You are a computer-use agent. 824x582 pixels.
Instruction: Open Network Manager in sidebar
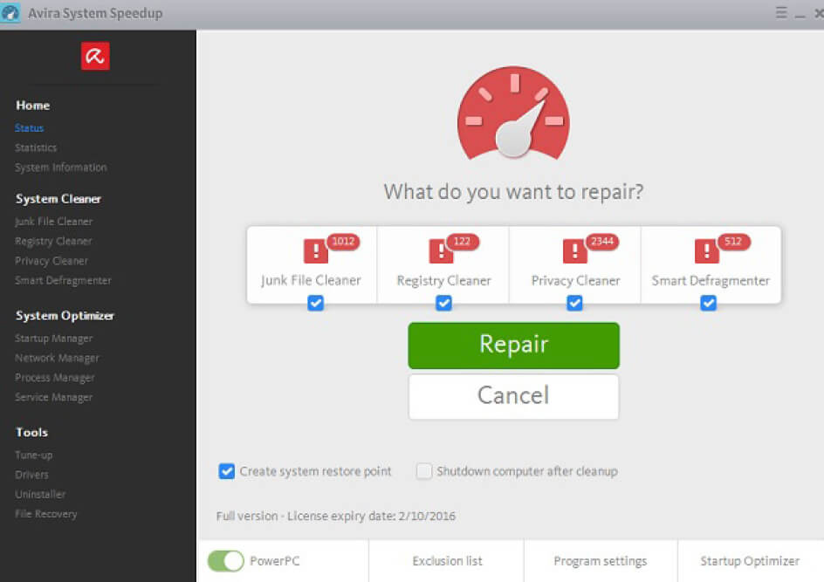pos(57,359)
